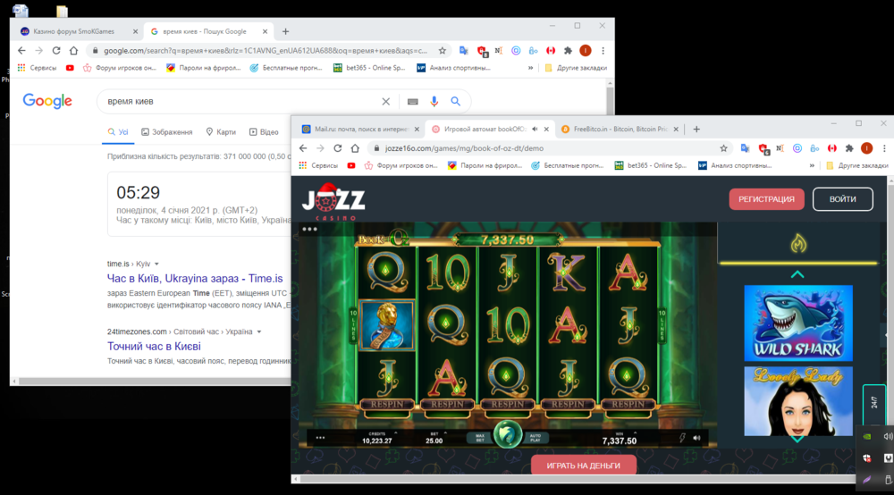Spin the reels with the green orb button

point(507,436)
